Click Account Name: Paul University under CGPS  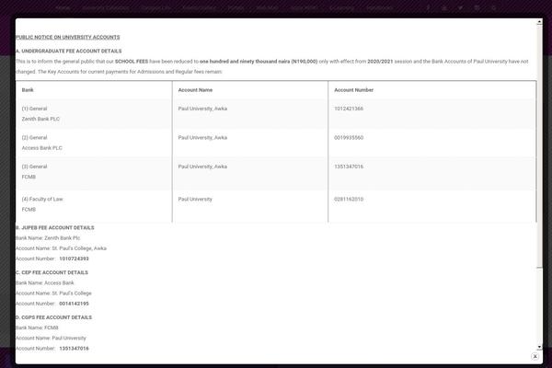coord(51,338)
